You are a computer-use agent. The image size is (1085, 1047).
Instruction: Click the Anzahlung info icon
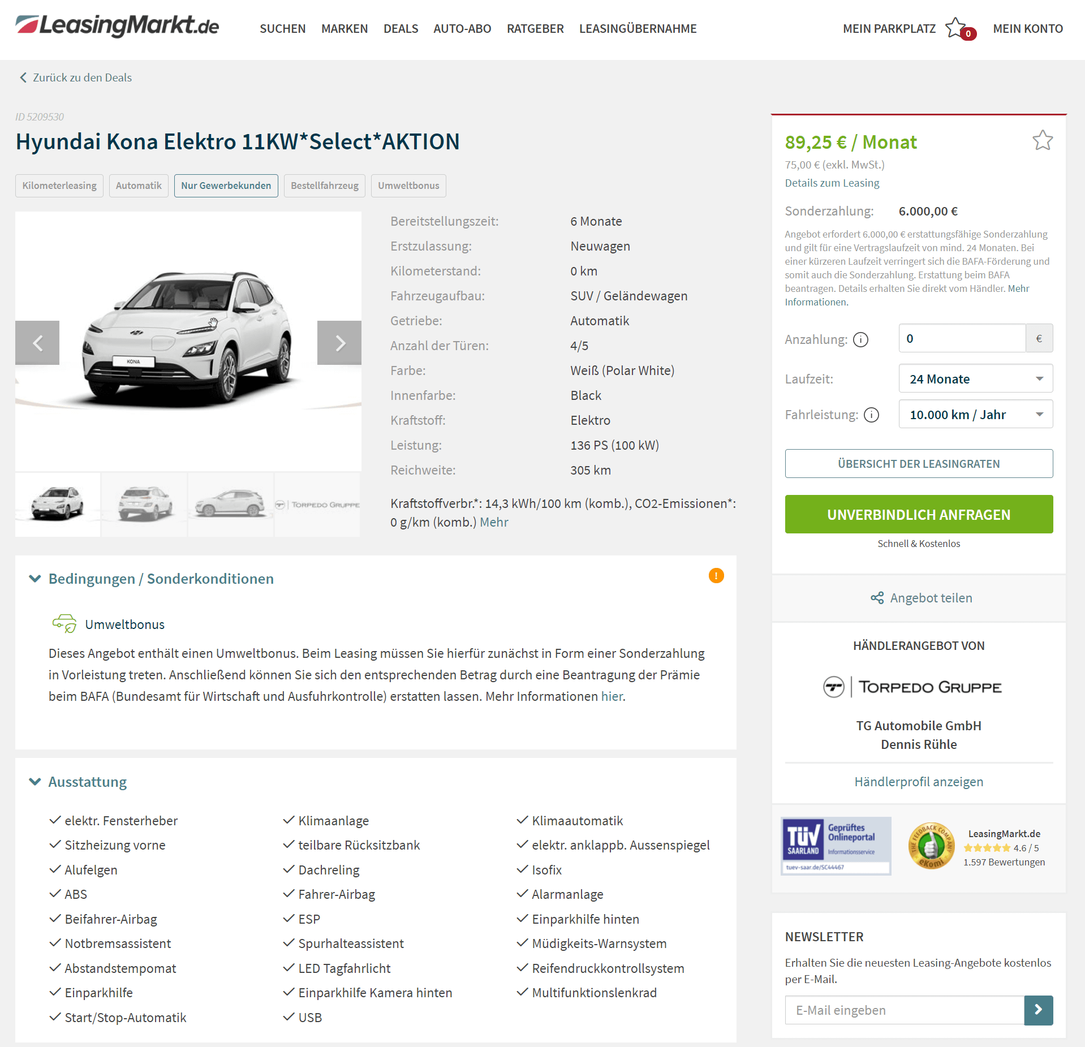pos(860,339)
